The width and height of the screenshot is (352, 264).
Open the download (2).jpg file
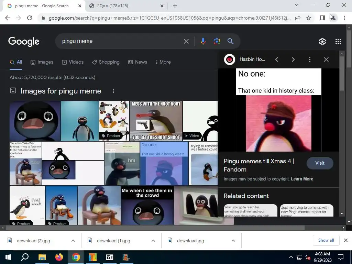33,241
